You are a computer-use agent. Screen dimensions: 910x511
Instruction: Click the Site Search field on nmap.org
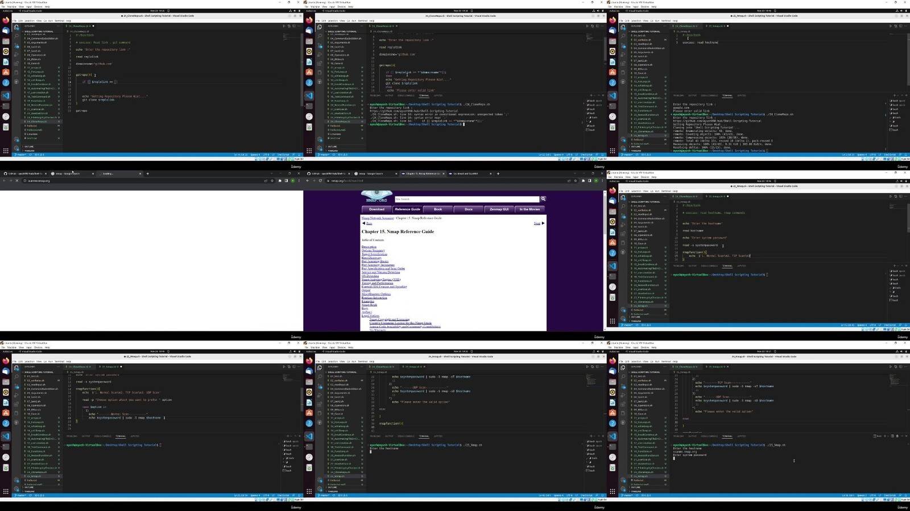tap(467, 199)
